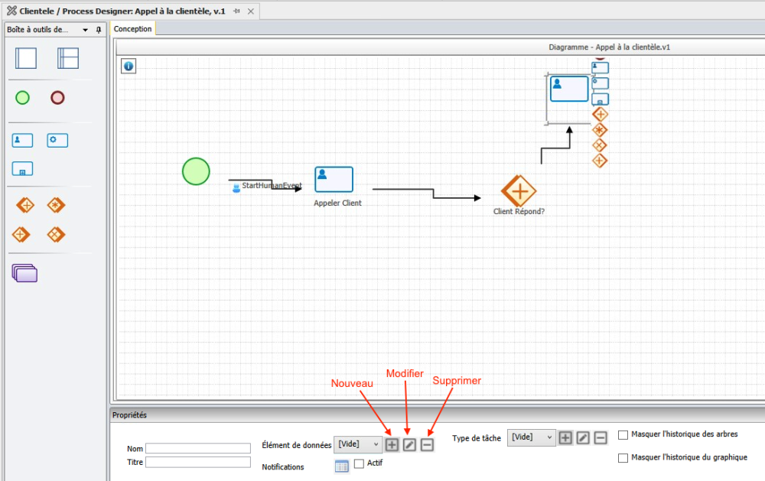
Task: Click plus gateway shortcut beneath X shortcut
Action: tap(600, 161)
